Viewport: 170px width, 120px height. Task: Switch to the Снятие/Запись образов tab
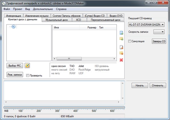[66, 16]
